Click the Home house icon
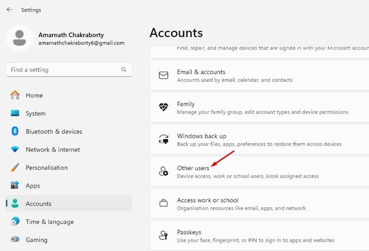The image size is (369, 251). coord(15,95)
